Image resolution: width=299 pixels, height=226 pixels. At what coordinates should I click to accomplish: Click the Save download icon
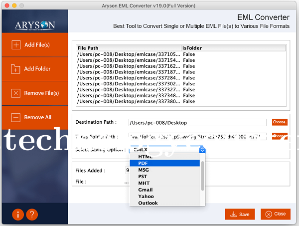pos(234,214)
